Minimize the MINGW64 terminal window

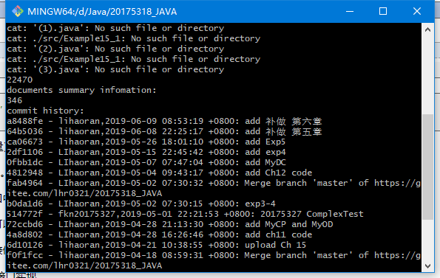coord(350,12)
